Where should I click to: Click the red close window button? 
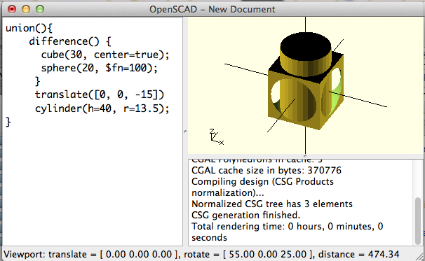[x=12, y=9]
